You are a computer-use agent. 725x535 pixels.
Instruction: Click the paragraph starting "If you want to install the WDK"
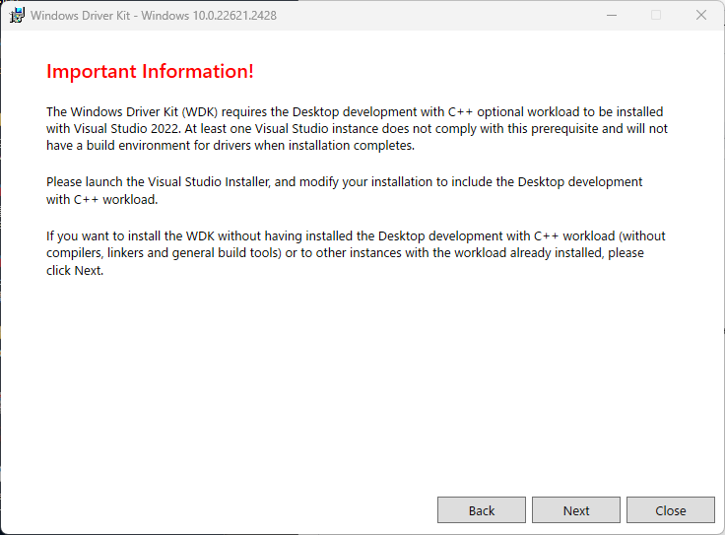tap(356, 253)
